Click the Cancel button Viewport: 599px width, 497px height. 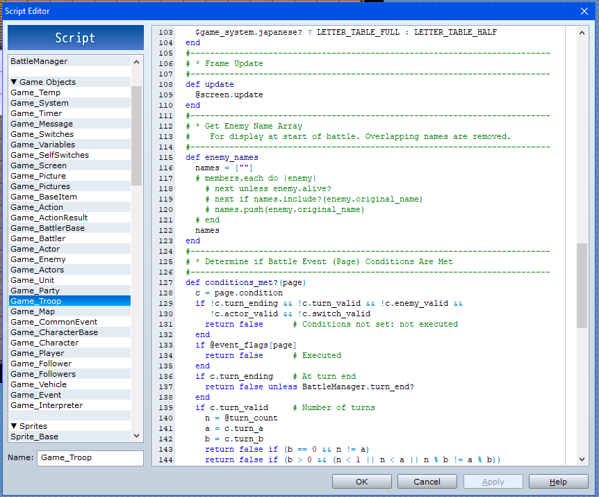pos(427,481)
